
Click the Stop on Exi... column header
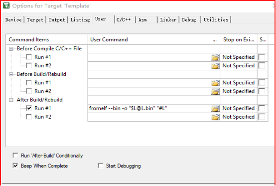tap(239, 39)
